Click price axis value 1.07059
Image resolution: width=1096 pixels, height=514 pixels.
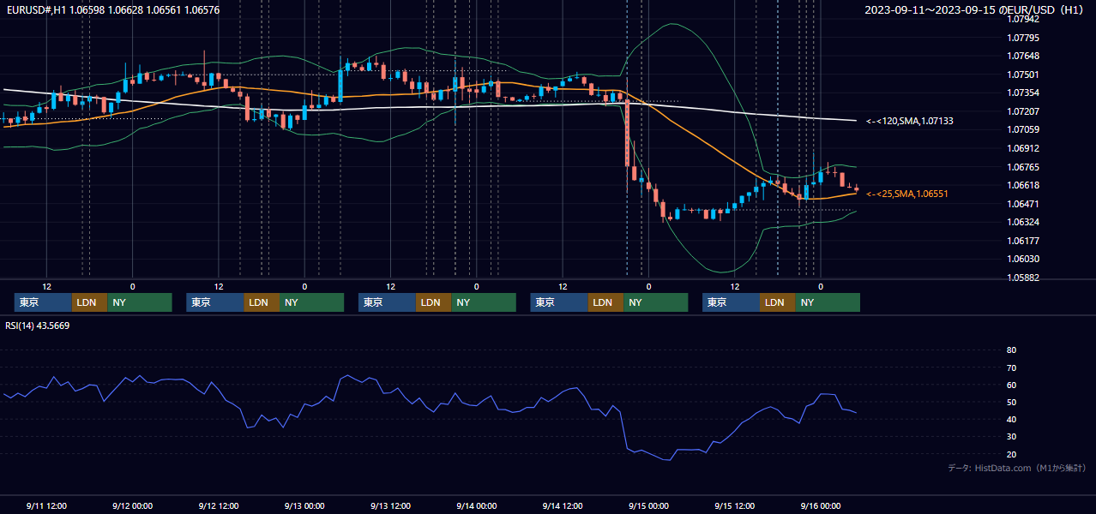tap(1022, 129)
